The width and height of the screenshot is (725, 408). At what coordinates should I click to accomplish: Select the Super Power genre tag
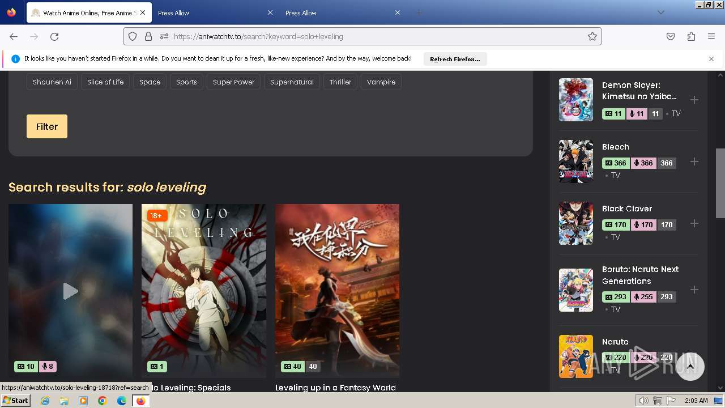[x=233, y=82]
